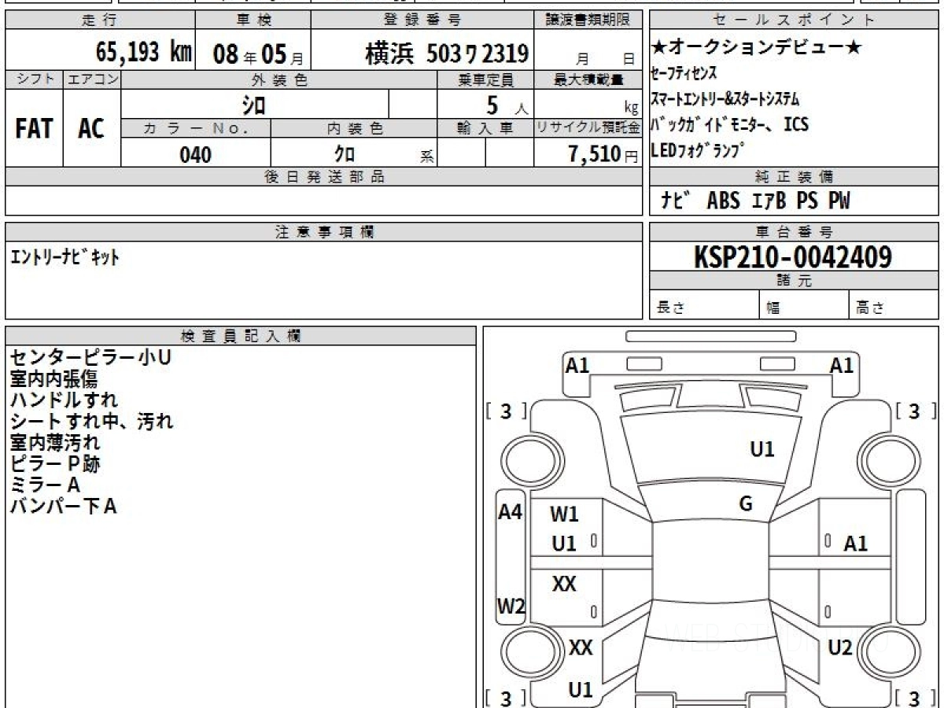Click the front-right tire circle on diagram
The image size is (944, 708).
[882, 459]
